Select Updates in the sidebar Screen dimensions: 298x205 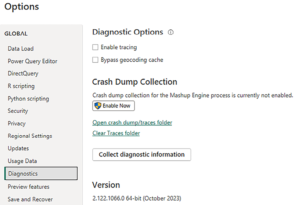(18, 149)
